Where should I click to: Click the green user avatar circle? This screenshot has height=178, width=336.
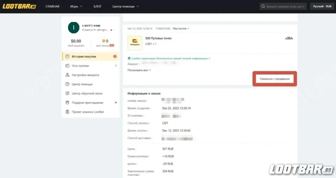click(74, 28)
